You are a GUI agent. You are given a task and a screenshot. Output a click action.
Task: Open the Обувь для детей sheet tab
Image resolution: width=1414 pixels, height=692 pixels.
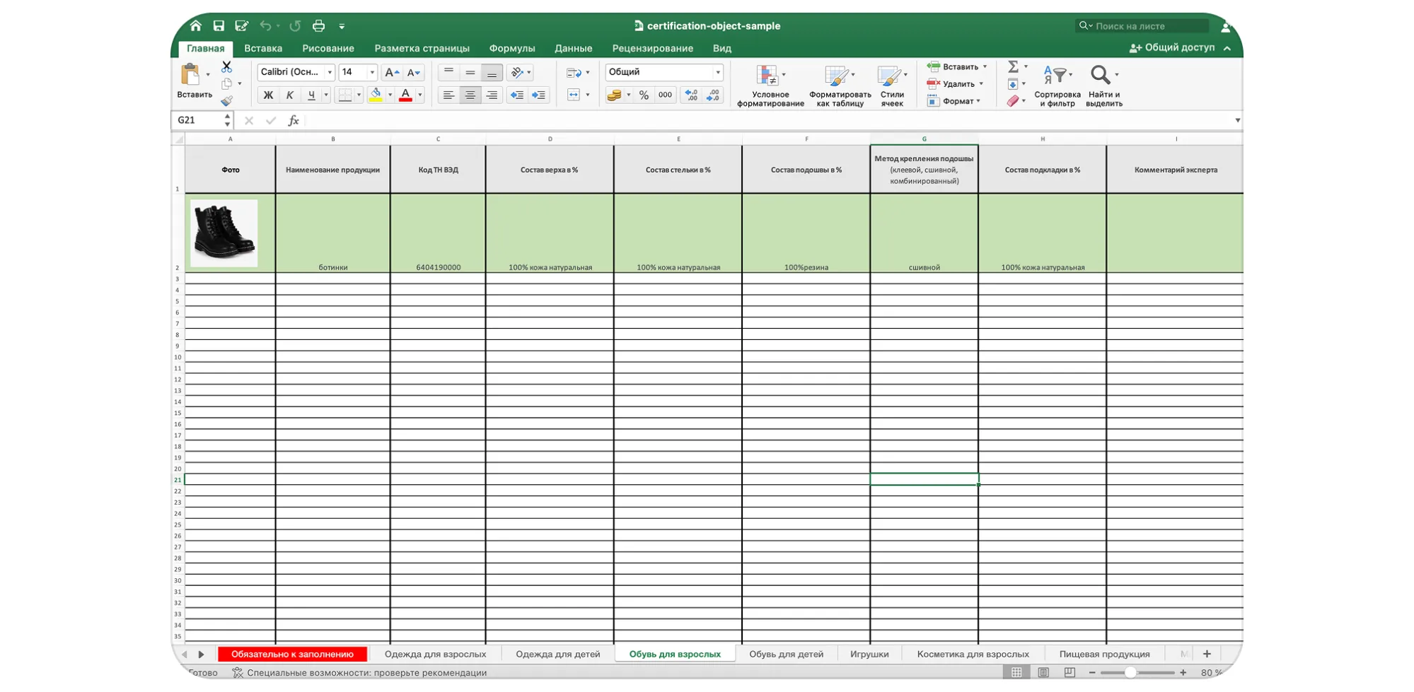[x=786, y=654]
